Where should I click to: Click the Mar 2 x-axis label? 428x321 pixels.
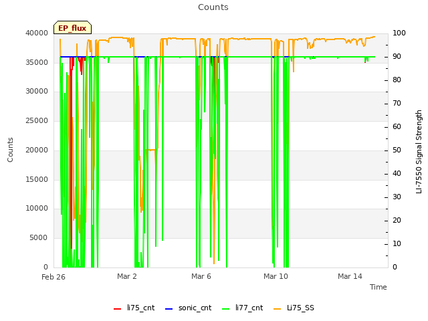[x=127, y=276]
